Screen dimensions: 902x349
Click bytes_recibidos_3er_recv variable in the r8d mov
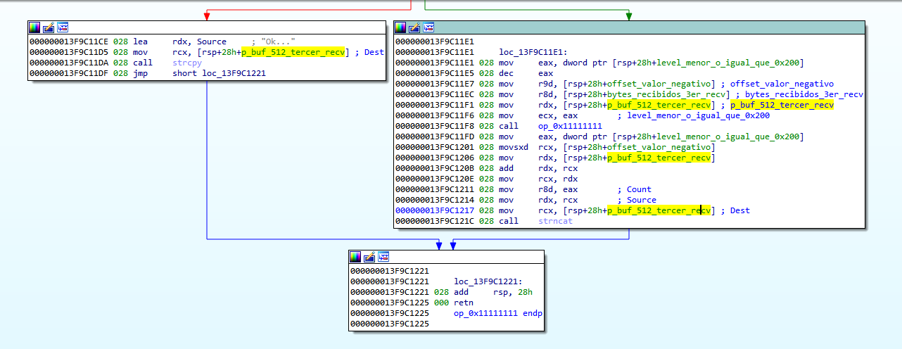pos(671,94)
